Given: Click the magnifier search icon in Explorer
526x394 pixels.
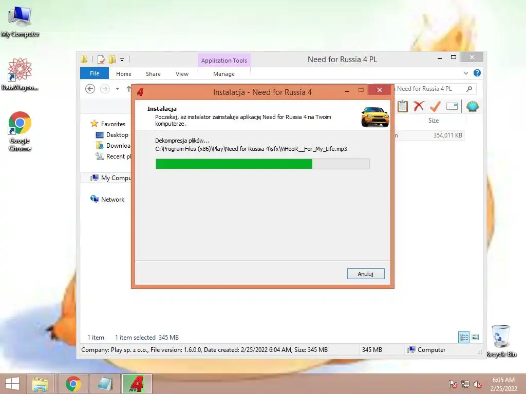Looking at the screenshot, I should coord(469,89).
